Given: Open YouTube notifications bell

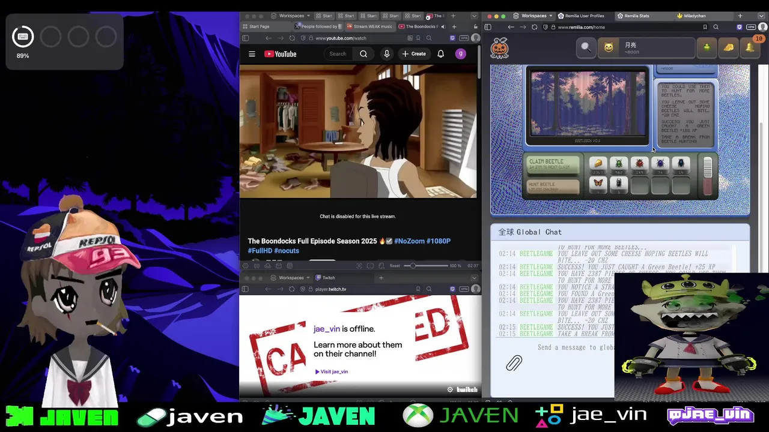Looking at the screenshot, I should click(440, 54).
